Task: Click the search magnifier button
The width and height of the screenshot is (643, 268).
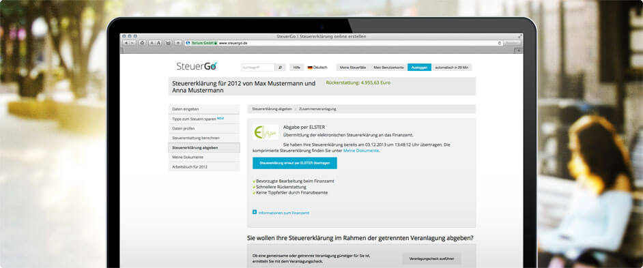Action: (x=280, y=68)
